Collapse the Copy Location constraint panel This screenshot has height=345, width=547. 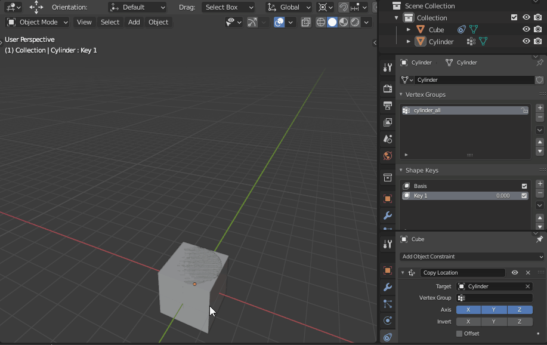click(403, 272)
